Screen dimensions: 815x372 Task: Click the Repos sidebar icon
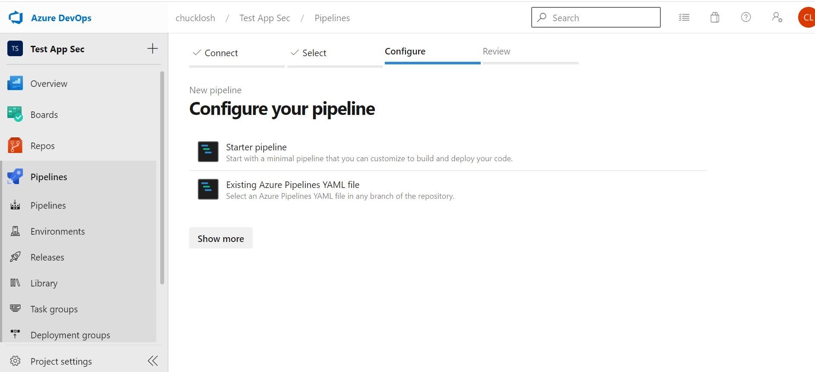click(15, 146)
